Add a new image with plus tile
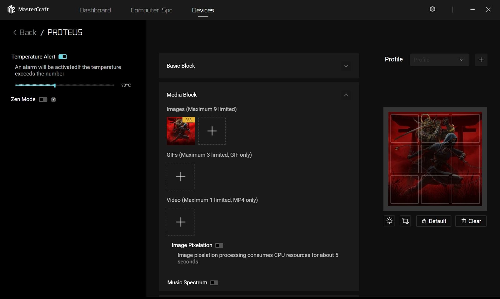Screen dimensions: 500x299 (x=212, y=131)
